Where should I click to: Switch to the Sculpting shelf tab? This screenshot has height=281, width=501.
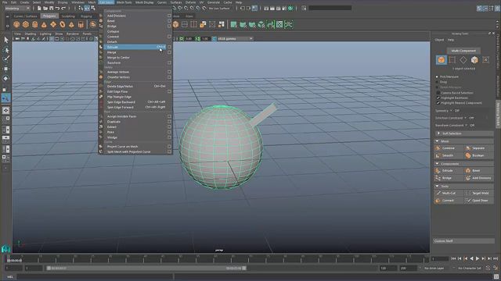pos(68,16)
